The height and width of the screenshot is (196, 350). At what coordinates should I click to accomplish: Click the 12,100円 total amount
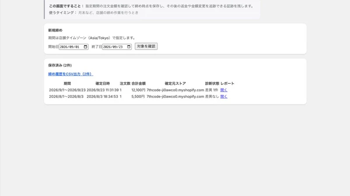tap(138, 90)
